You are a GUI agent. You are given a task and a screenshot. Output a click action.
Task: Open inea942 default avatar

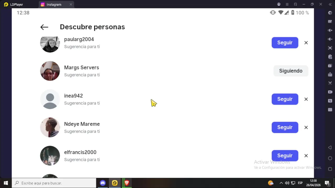point(50,99)
